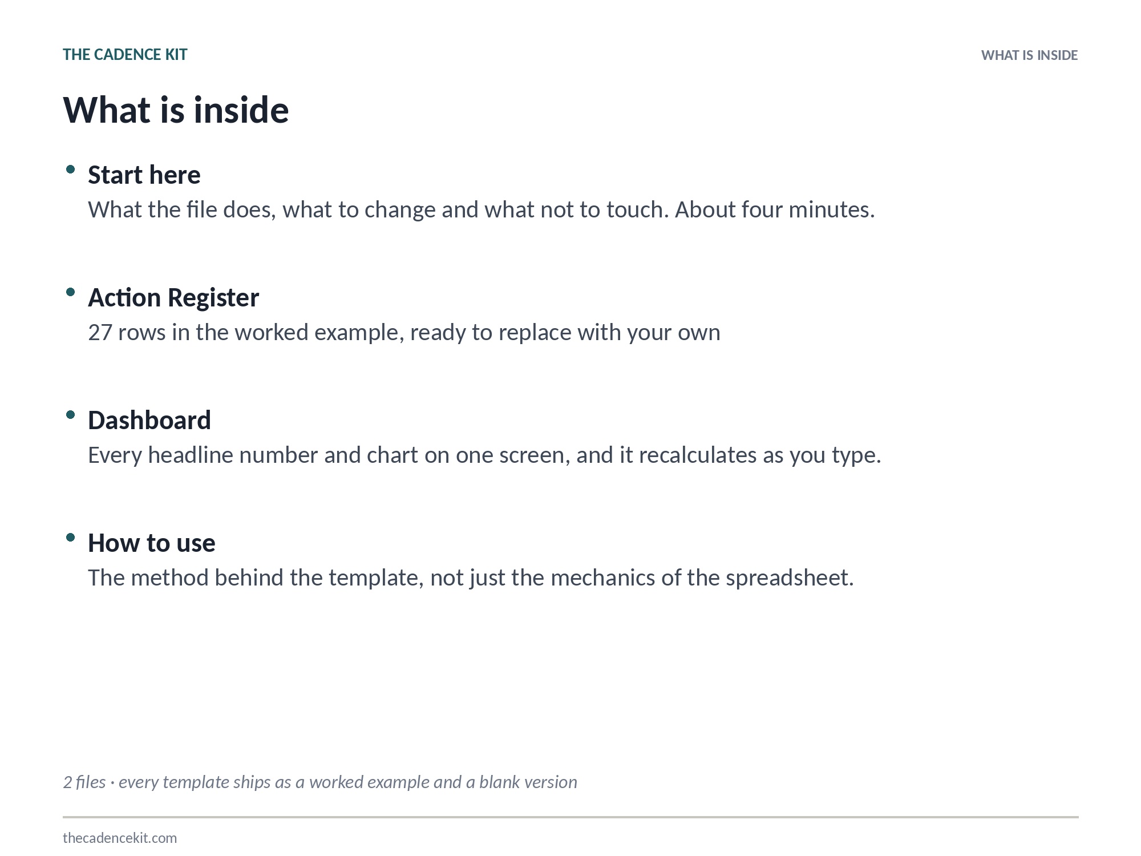
Task: Click the bullet beside Action Register
Action: [x=71, y=292]
